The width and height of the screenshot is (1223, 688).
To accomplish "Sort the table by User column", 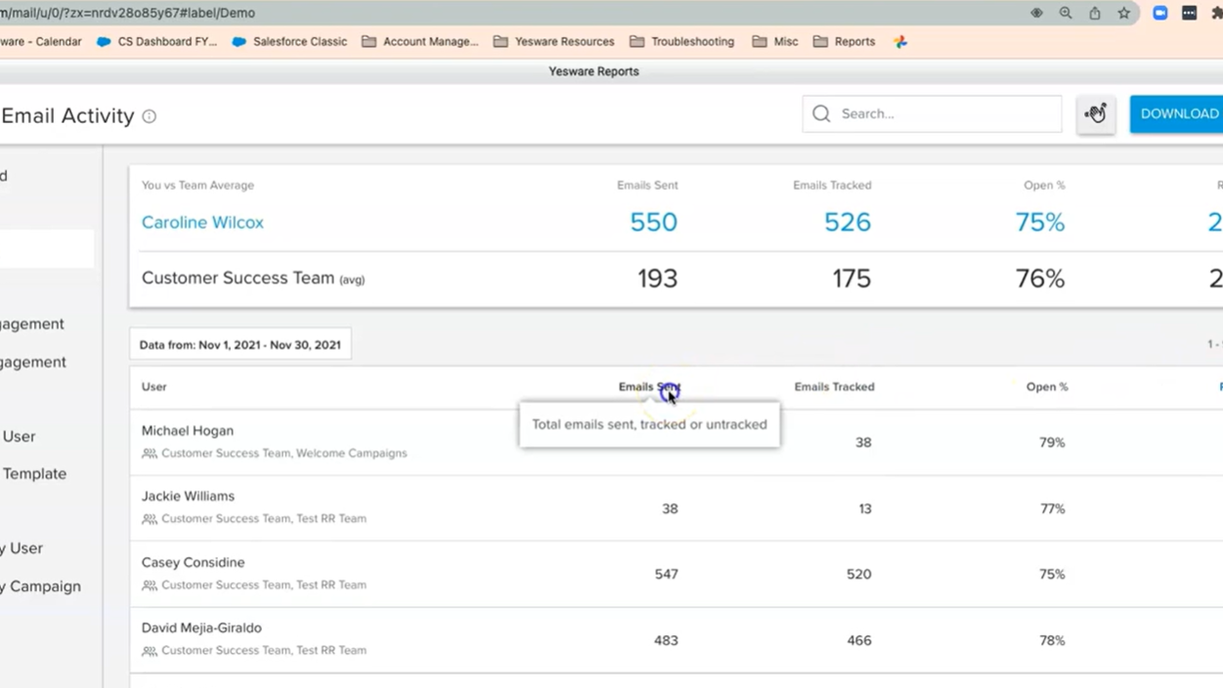I will pyautogui.click(x=154, y=387).
